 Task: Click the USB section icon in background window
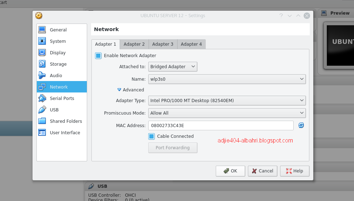[x=91, y=186]
